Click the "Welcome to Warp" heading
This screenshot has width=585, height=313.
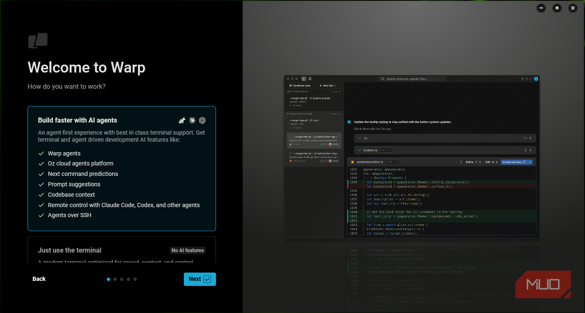point(87,68)
